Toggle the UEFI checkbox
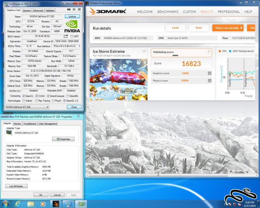 [72, 36]
